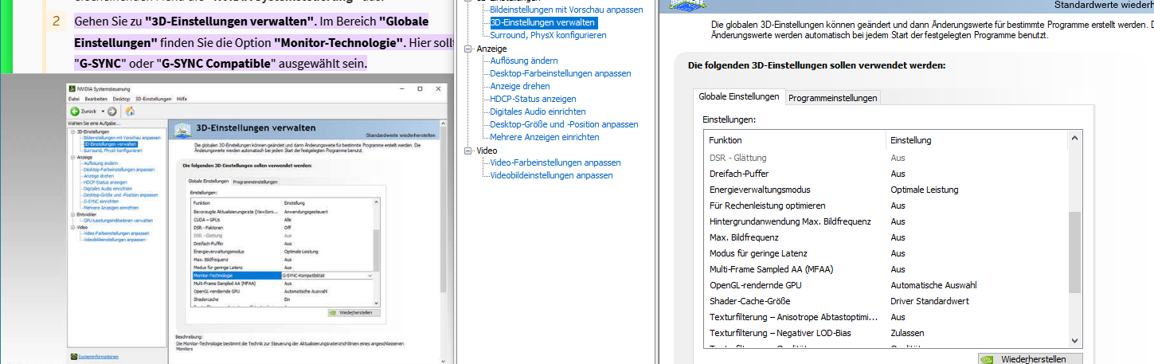This screenshot has height=364, width=1154.
Task: Open GPU-Leistungsindikatoren verwalten in small screenshot
Action: point(118,221)
